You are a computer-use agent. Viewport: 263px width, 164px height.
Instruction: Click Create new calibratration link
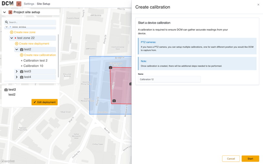(40, 55)
